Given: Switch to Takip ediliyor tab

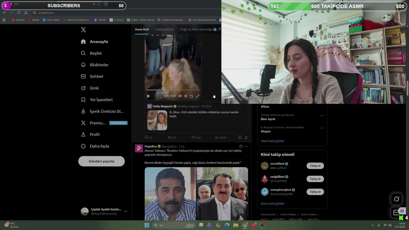Looking at the screenshot, I should (165, 29).
